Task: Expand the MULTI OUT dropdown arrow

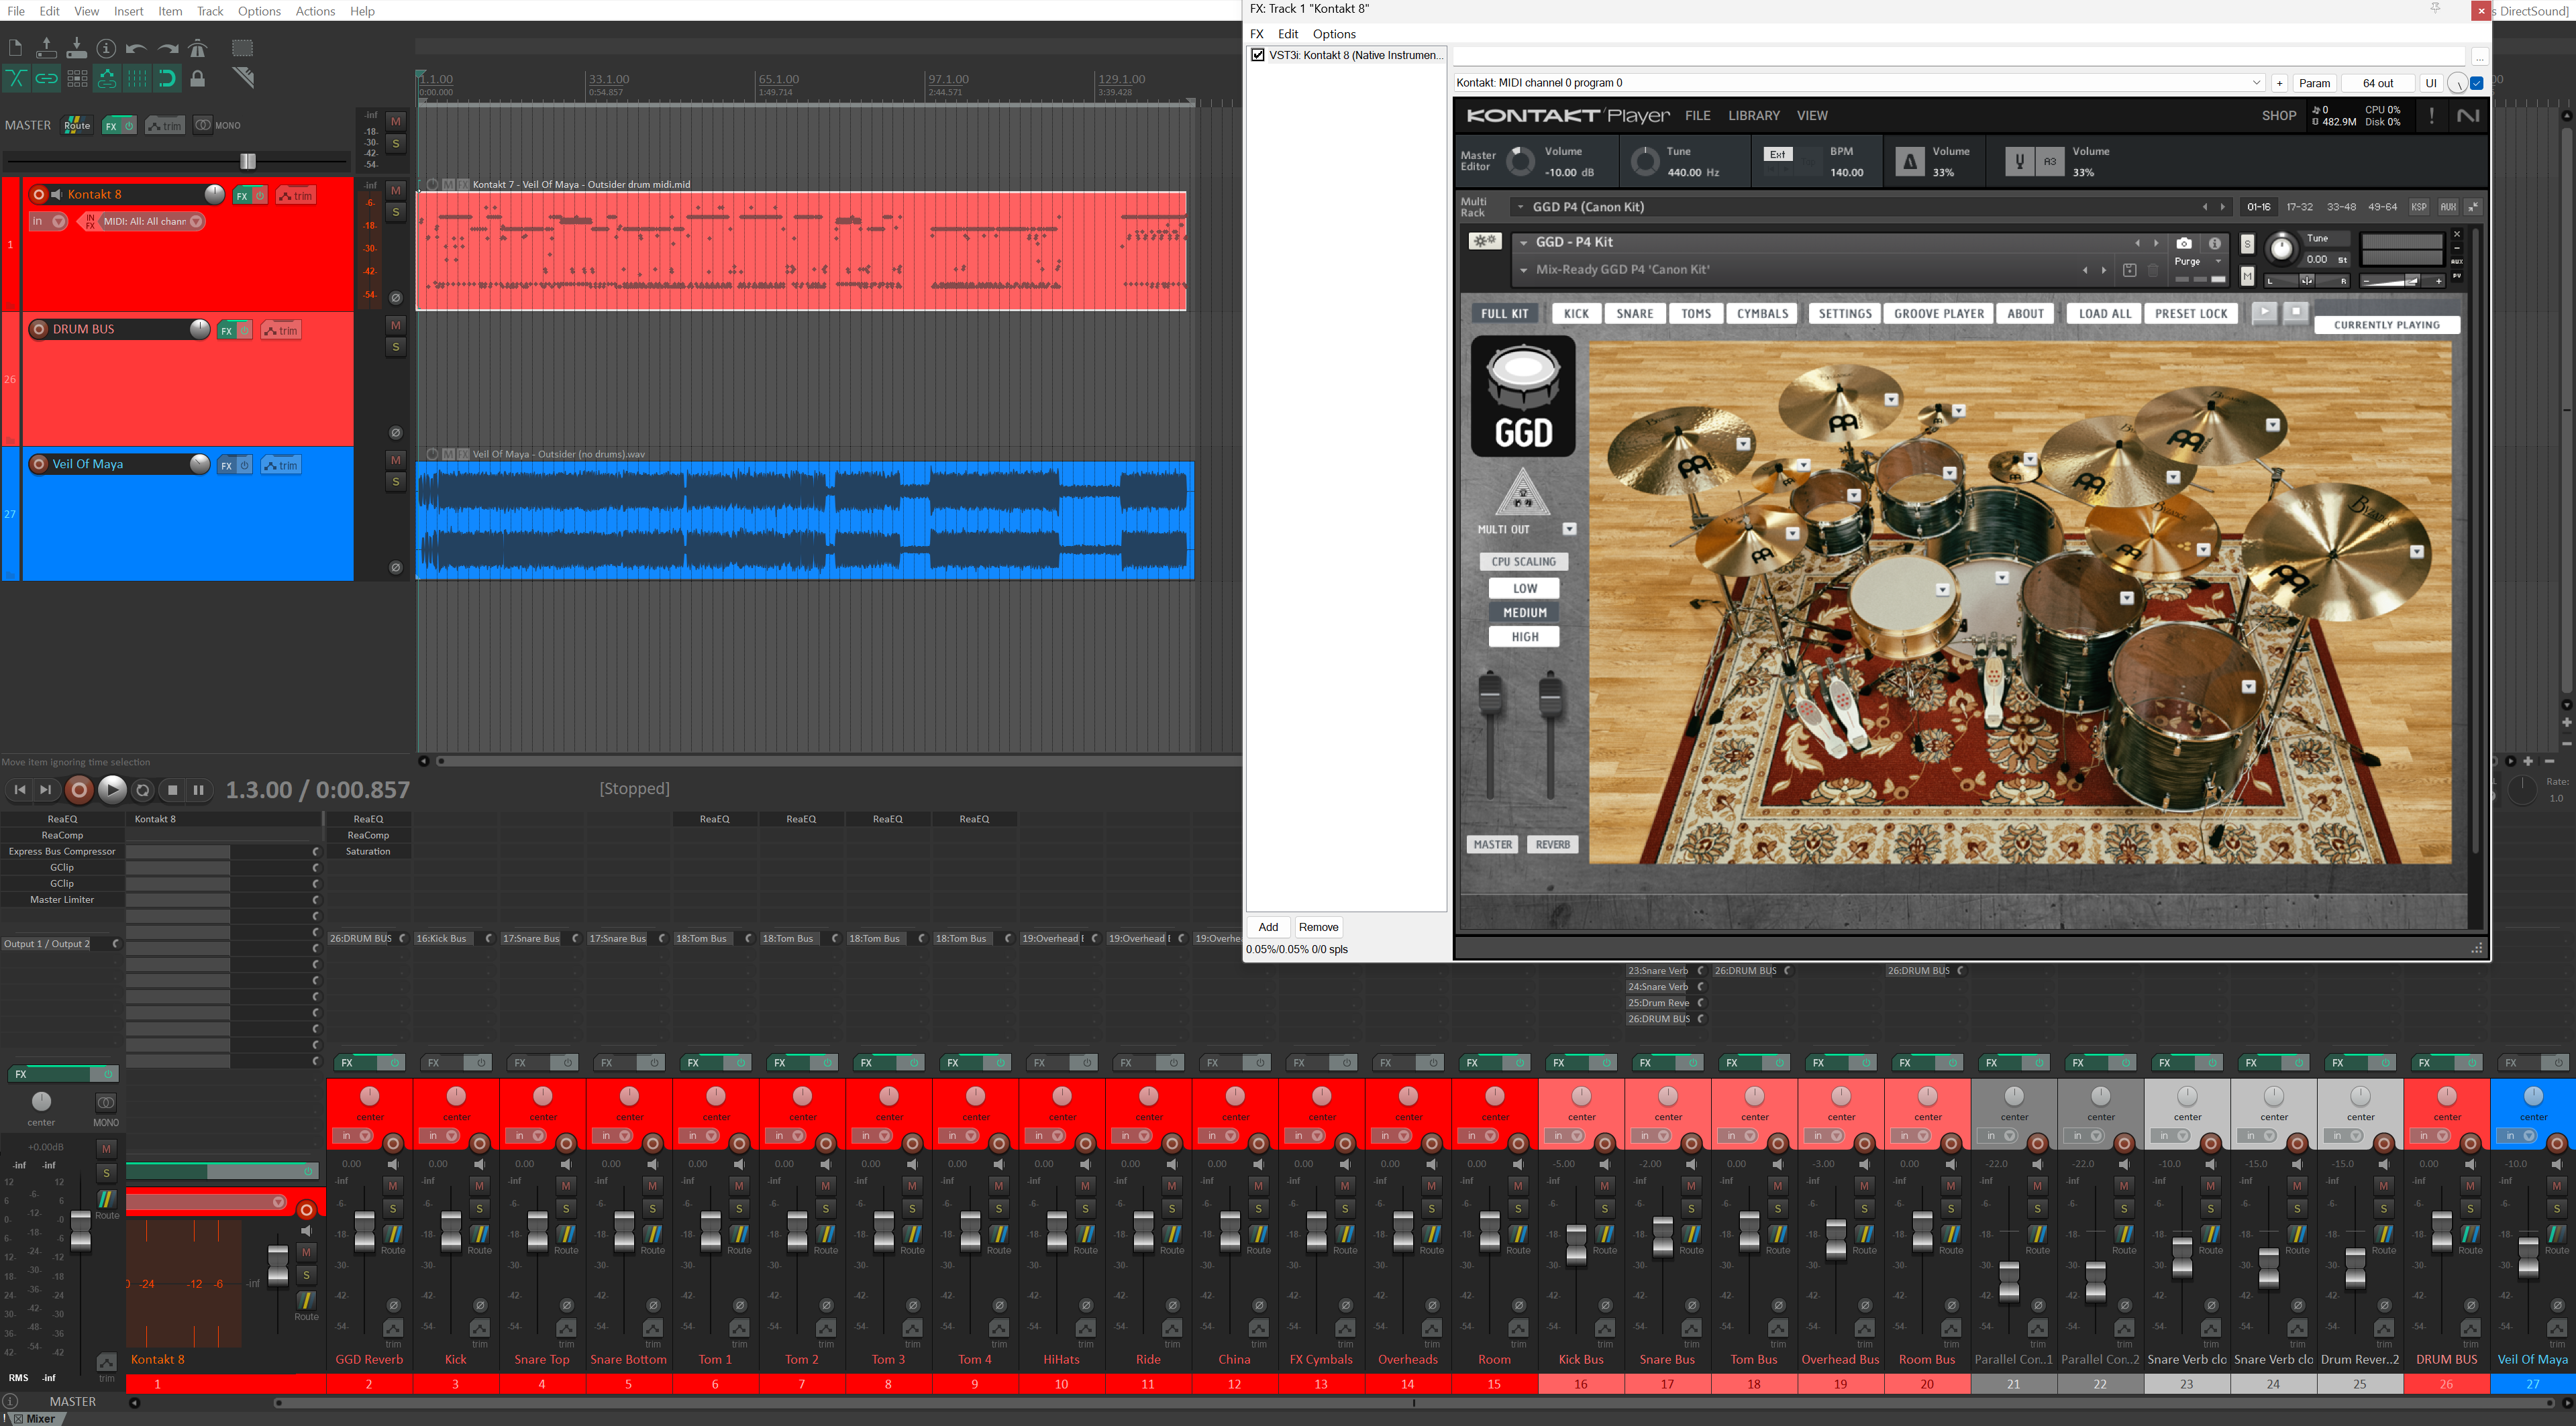Action: [x=1569, y=530]
